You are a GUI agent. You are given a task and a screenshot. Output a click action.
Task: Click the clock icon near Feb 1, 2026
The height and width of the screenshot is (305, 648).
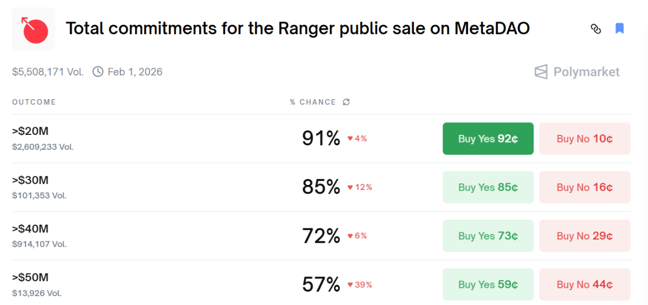98,72
